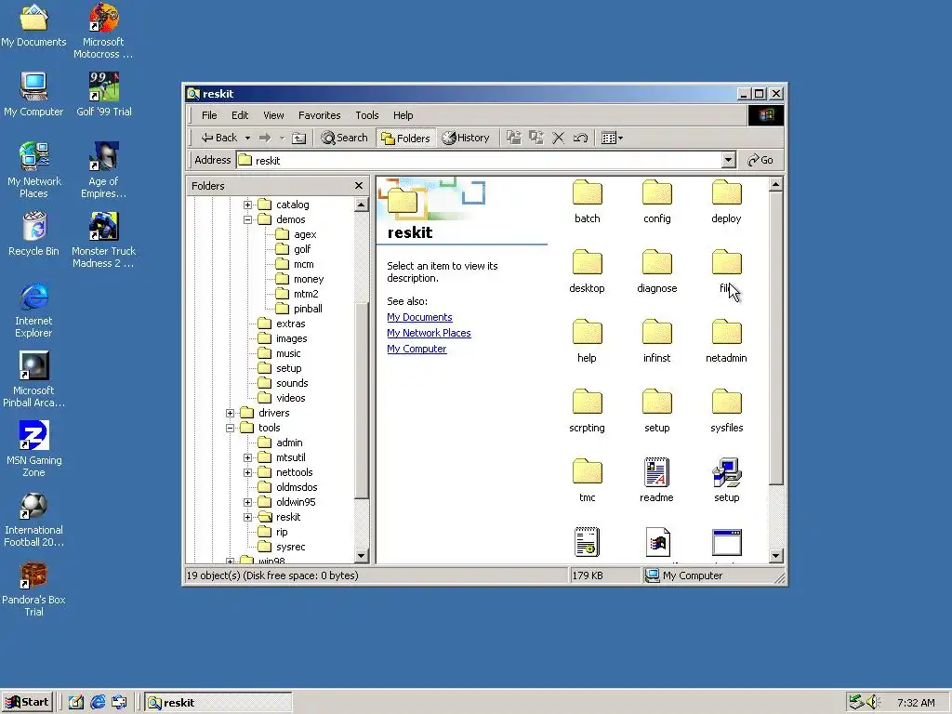Open the Address bar dropdown arrow
952x714 pixels.
(729, 160)
